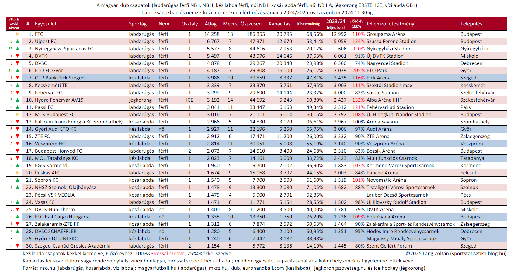Click red down arrow beside MOL Tatabánya KC
The height and width of the screenshot is (274, 514).
coord(17,158)
